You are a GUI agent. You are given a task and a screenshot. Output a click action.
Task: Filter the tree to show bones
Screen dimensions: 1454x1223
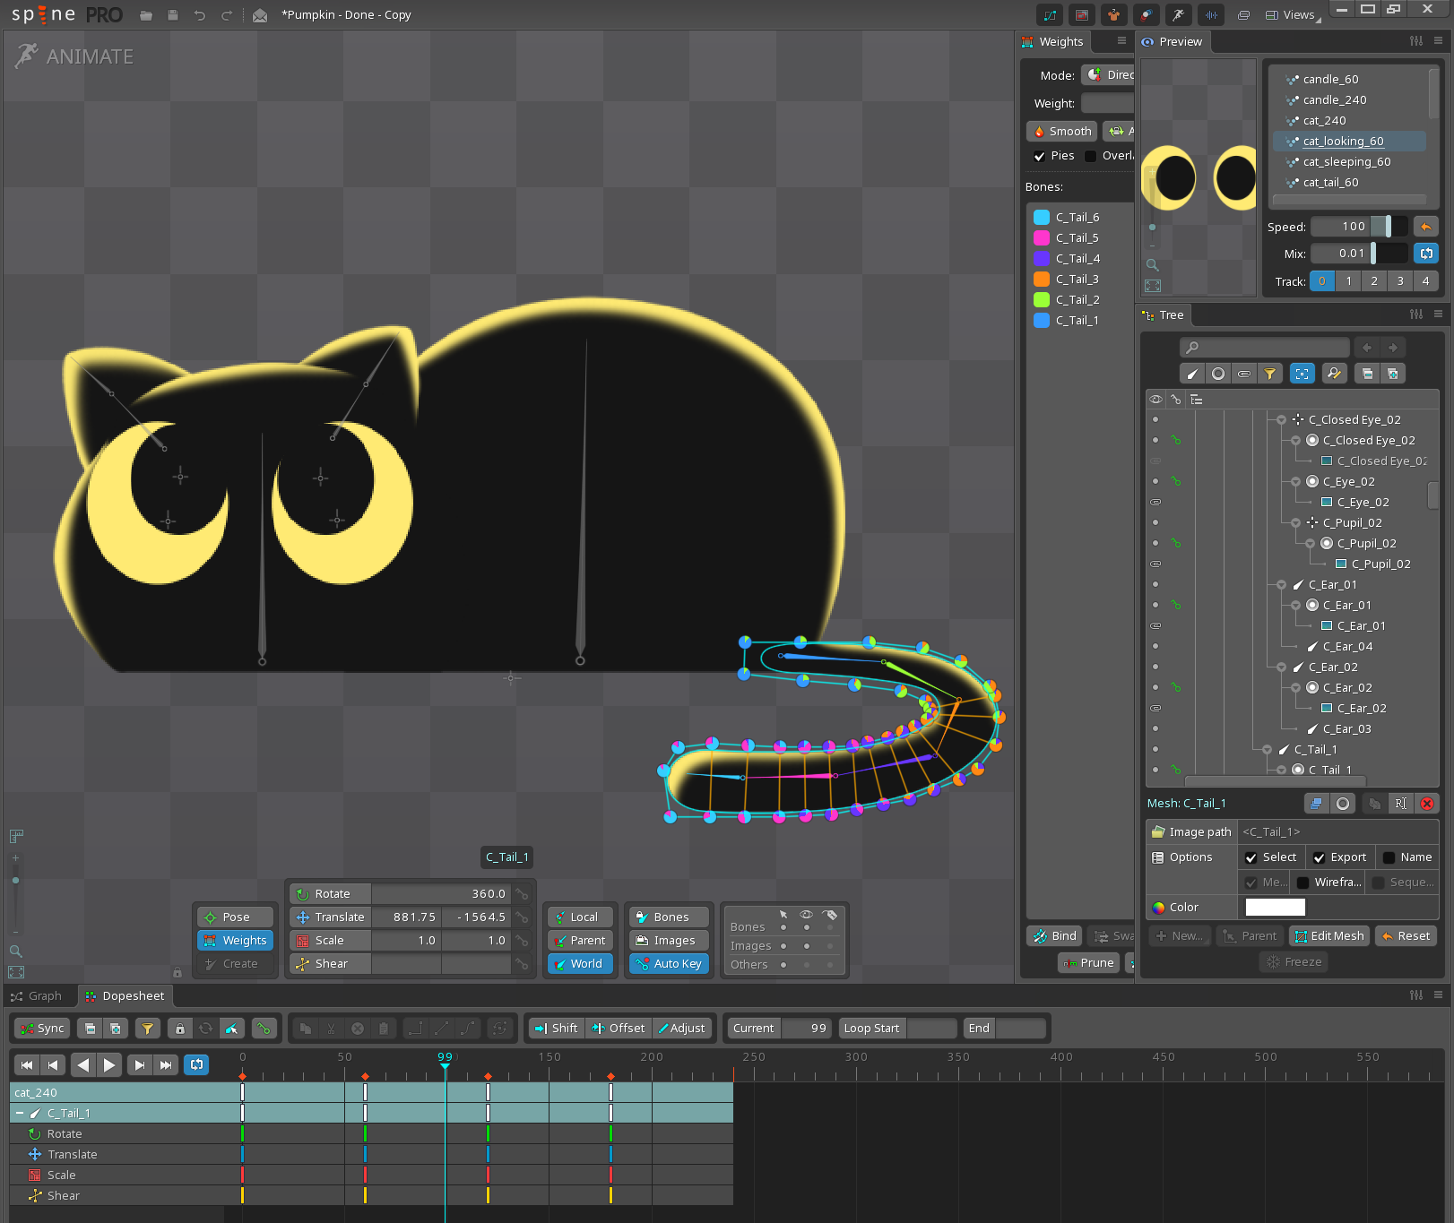[x=1192, y=374]
